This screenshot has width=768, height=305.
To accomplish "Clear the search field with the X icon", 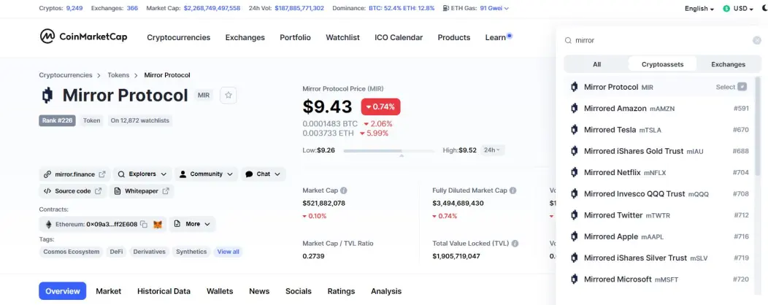I will (757, 41).
